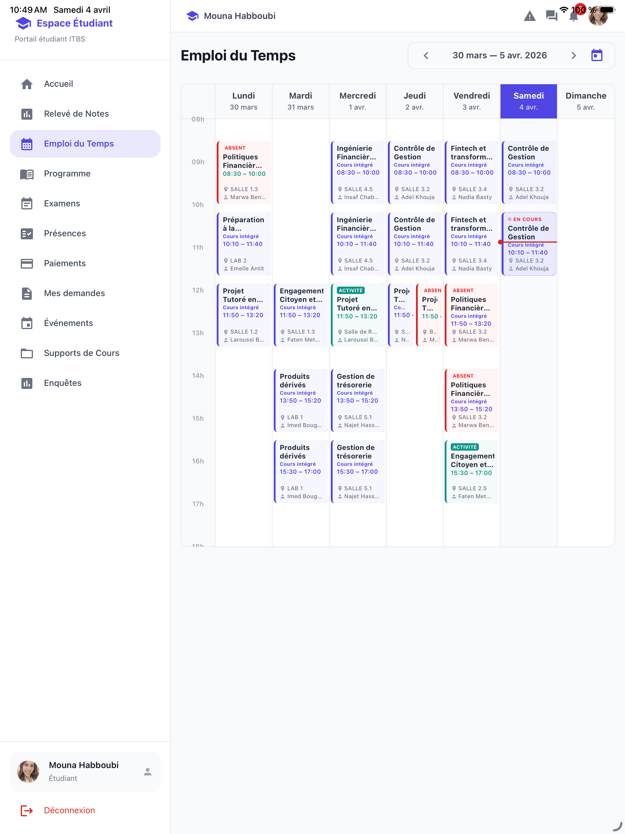Click the Espace Étudiant title

coord(75,24)
